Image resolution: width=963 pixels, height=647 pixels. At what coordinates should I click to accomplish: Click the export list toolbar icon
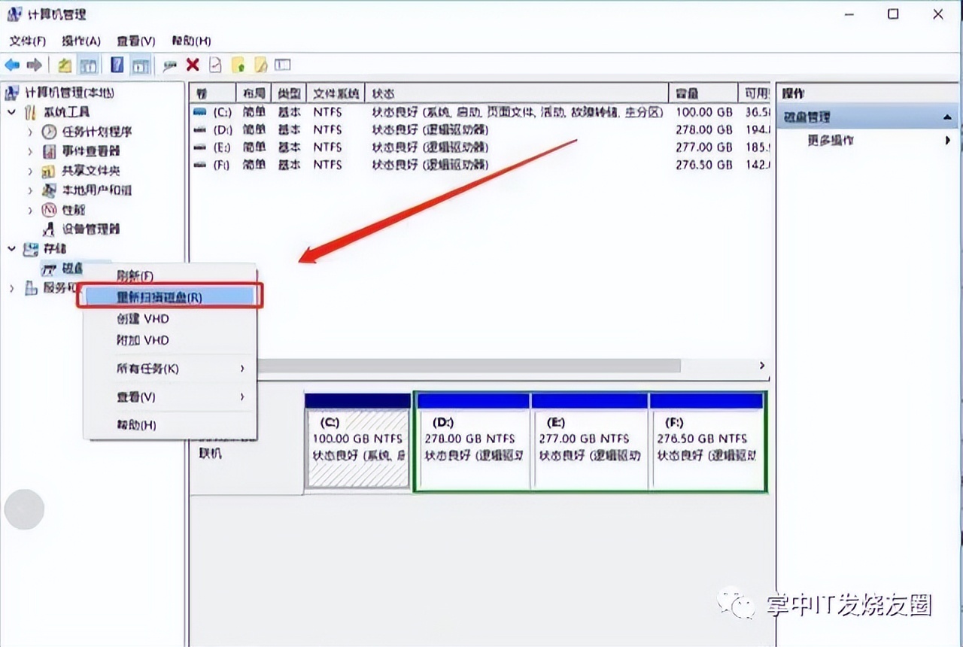(x=214, y=65)
